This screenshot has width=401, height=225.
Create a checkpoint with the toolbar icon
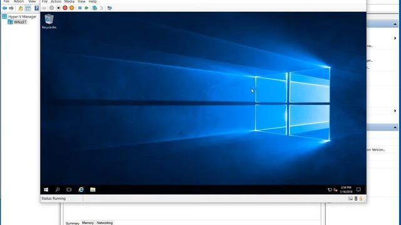[x=95, y=8]
